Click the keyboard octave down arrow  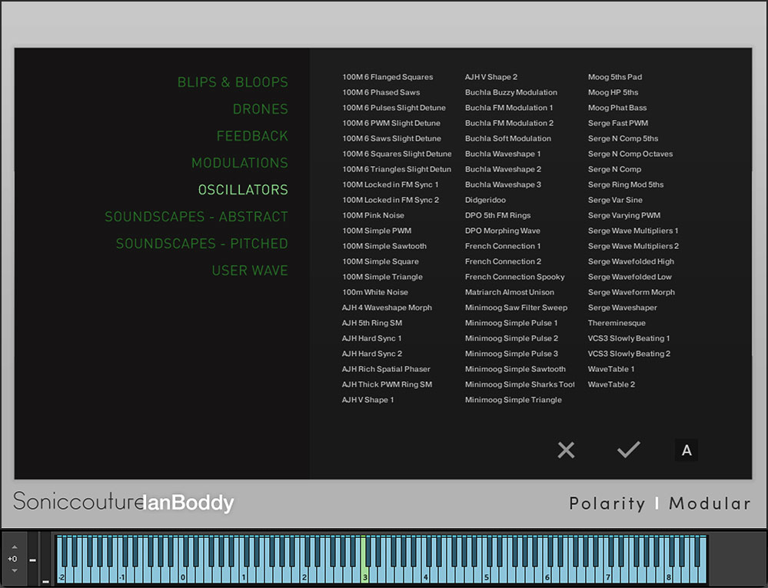[14, 570]
